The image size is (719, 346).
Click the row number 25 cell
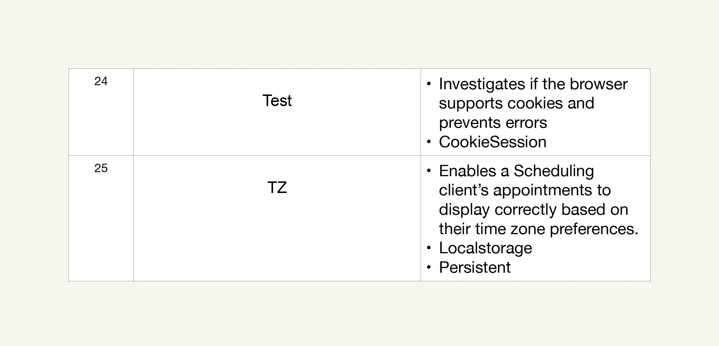pos(101,168)
